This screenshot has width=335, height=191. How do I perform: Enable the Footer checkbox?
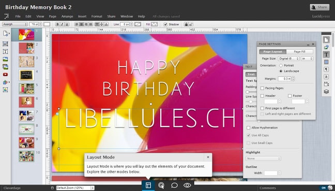(290, 96)
